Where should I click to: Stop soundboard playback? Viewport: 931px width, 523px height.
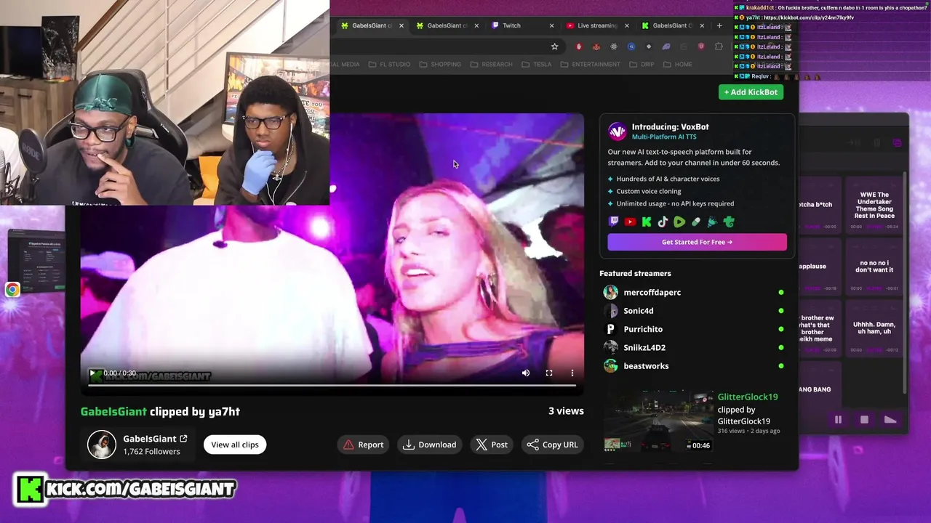click(x=864, y=420)
